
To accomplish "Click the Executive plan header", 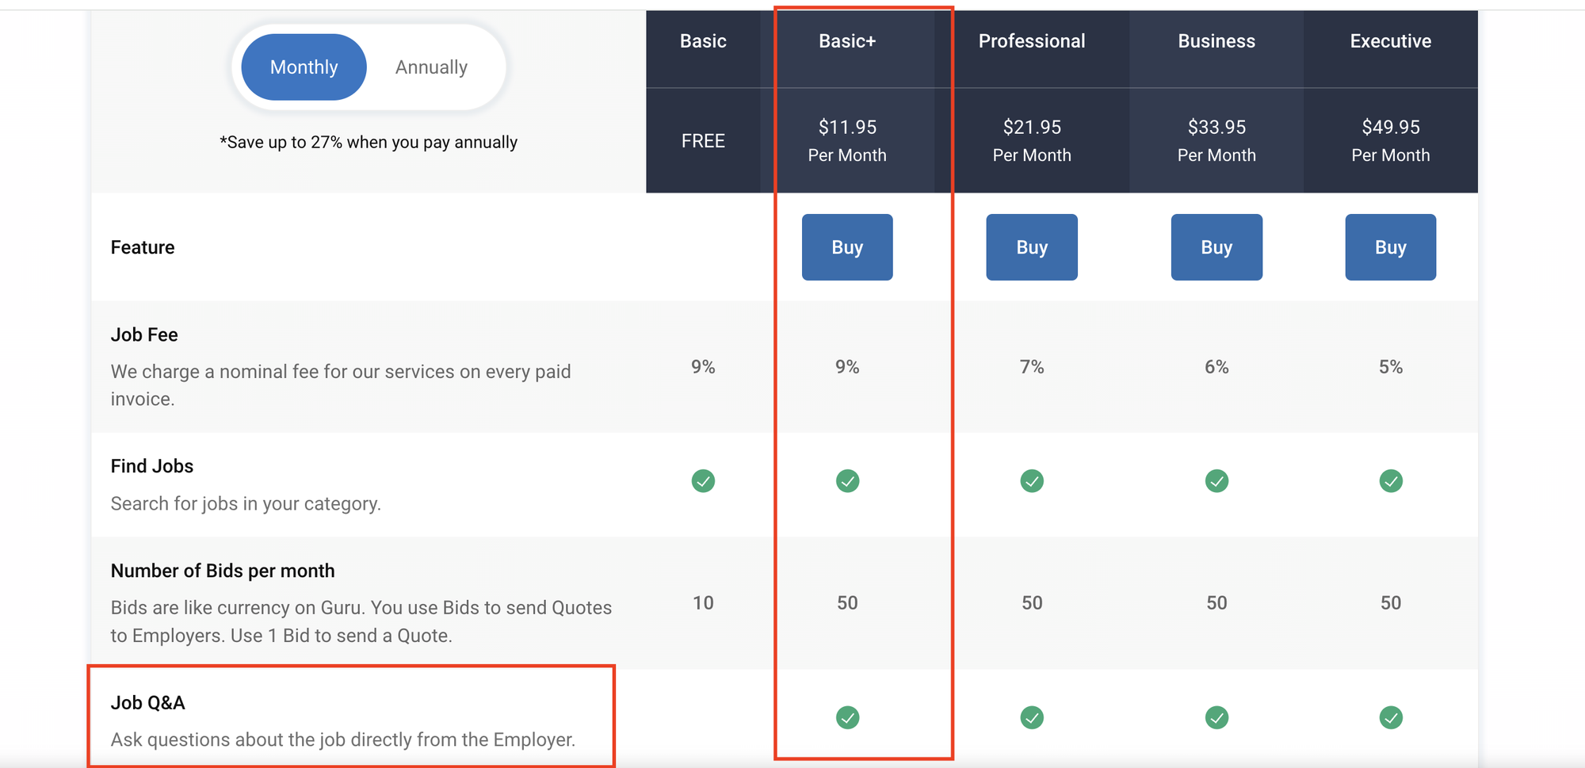I will coord(1391,41).
